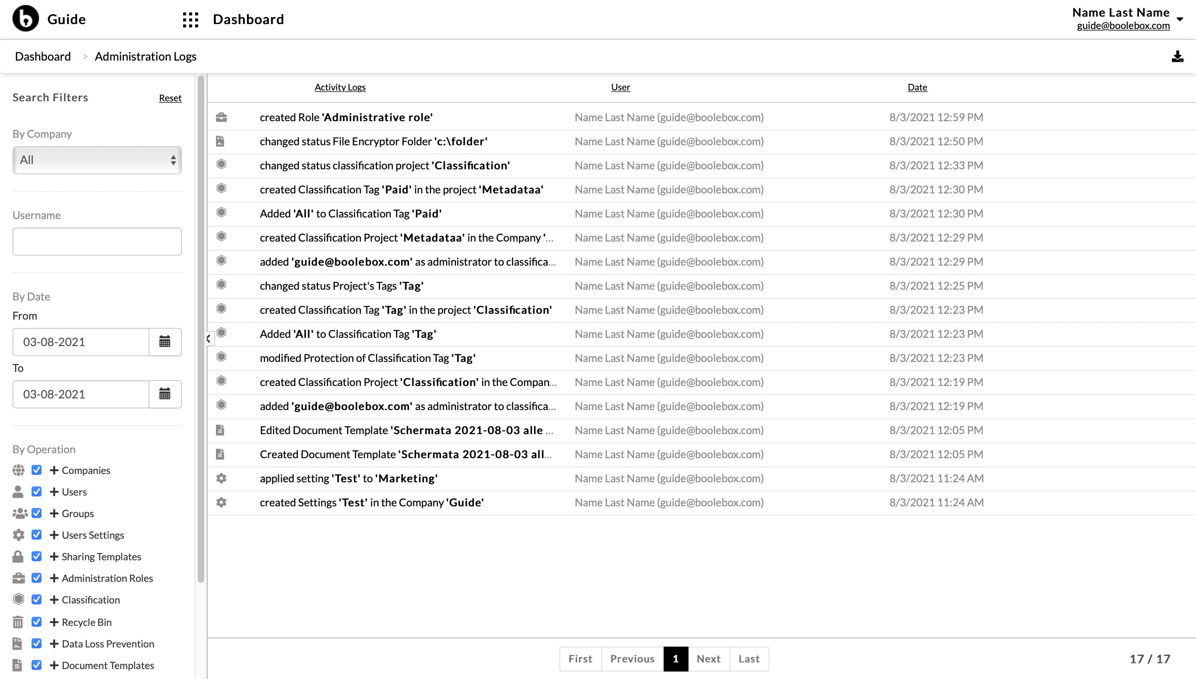
Task: Click the Companies globe icon in filters
Action: tap(18, 470)
